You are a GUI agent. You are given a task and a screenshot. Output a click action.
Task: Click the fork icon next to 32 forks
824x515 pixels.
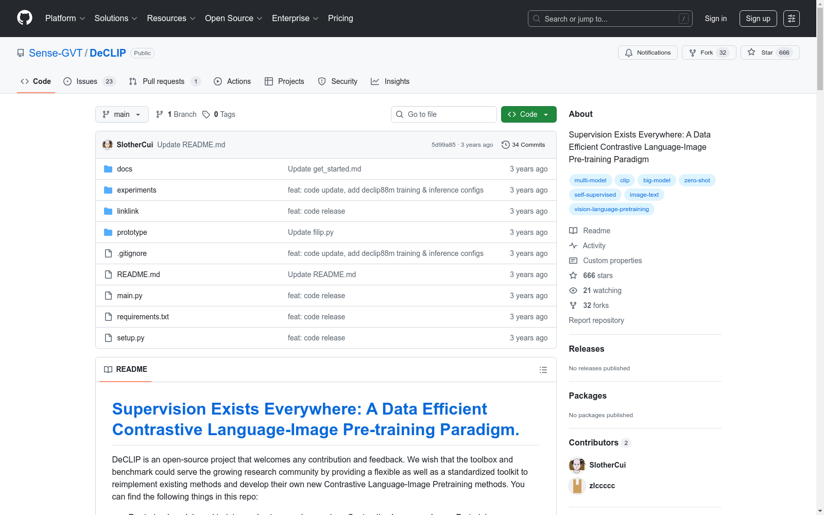click(573, 305)
